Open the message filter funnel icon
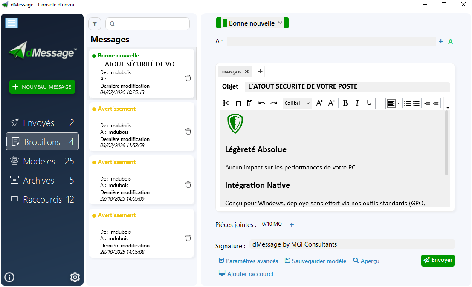Viewport: 472px width, 287px height. click(x=95, y=24)
